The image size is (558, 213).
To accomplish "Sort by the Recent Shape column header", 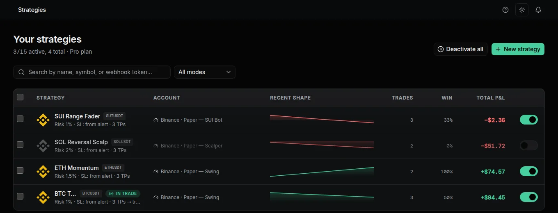I will click(290, 98).
